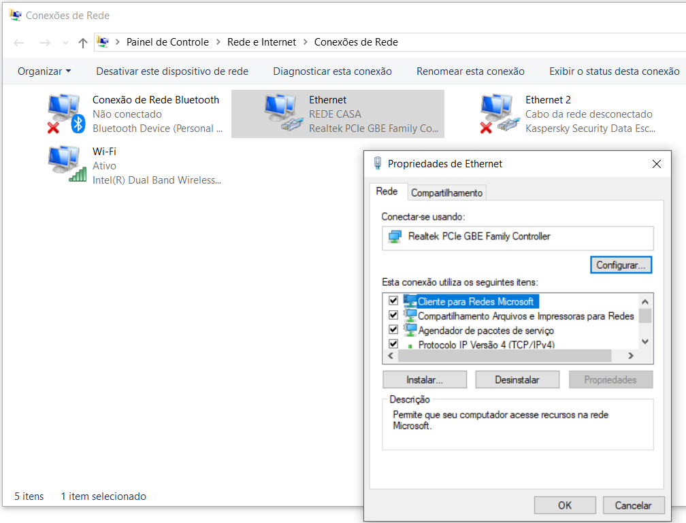Click Diagnosticar esta conexão
Image resolution: width=686 pixels, height=523 pixels.
pos(333,71)
